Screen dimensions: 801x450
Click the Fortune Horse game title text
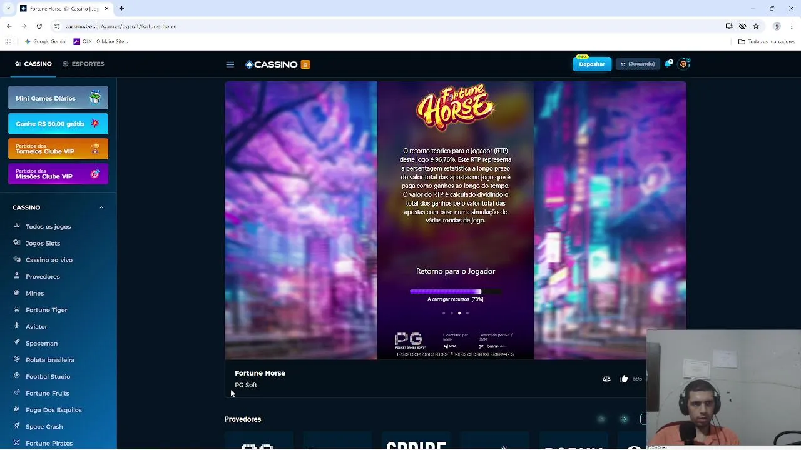pos(260,373)
